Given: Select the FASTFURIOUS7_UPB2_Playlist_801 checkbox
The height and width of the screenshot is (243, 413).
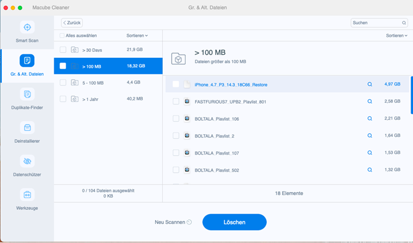Looking at the screenshot, I should coord(176,101).
